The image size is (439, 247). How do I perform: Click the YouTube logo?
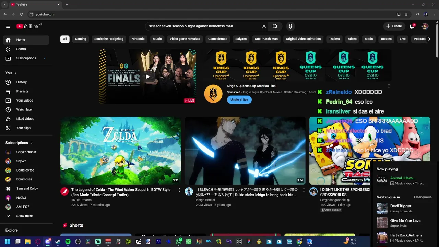click(x=27, y=26)
